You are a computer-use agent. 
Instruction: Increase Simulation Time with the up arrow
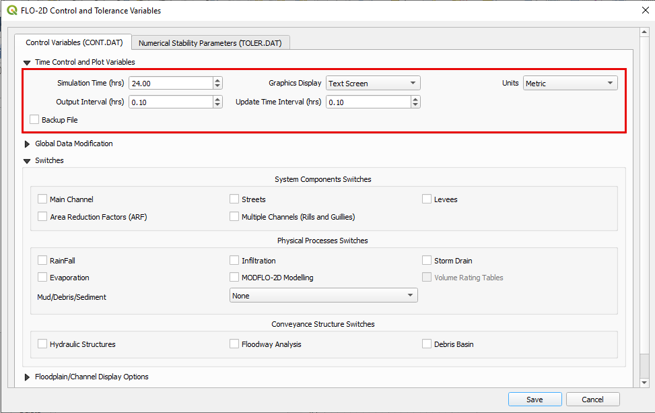coord(217,80)
